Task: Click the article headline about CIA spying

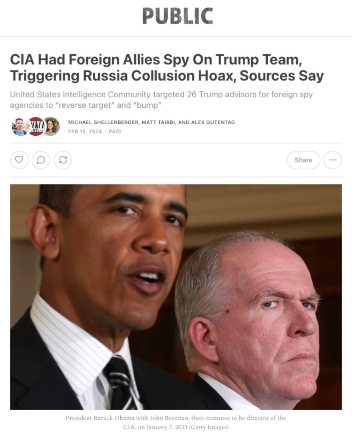Action: (167, 67)
